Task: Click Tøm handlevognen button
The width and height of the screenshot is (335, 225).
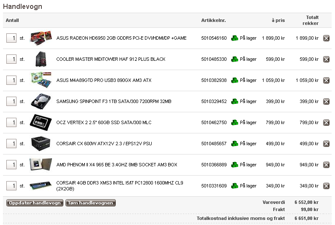Action: [x=90, y=203]
